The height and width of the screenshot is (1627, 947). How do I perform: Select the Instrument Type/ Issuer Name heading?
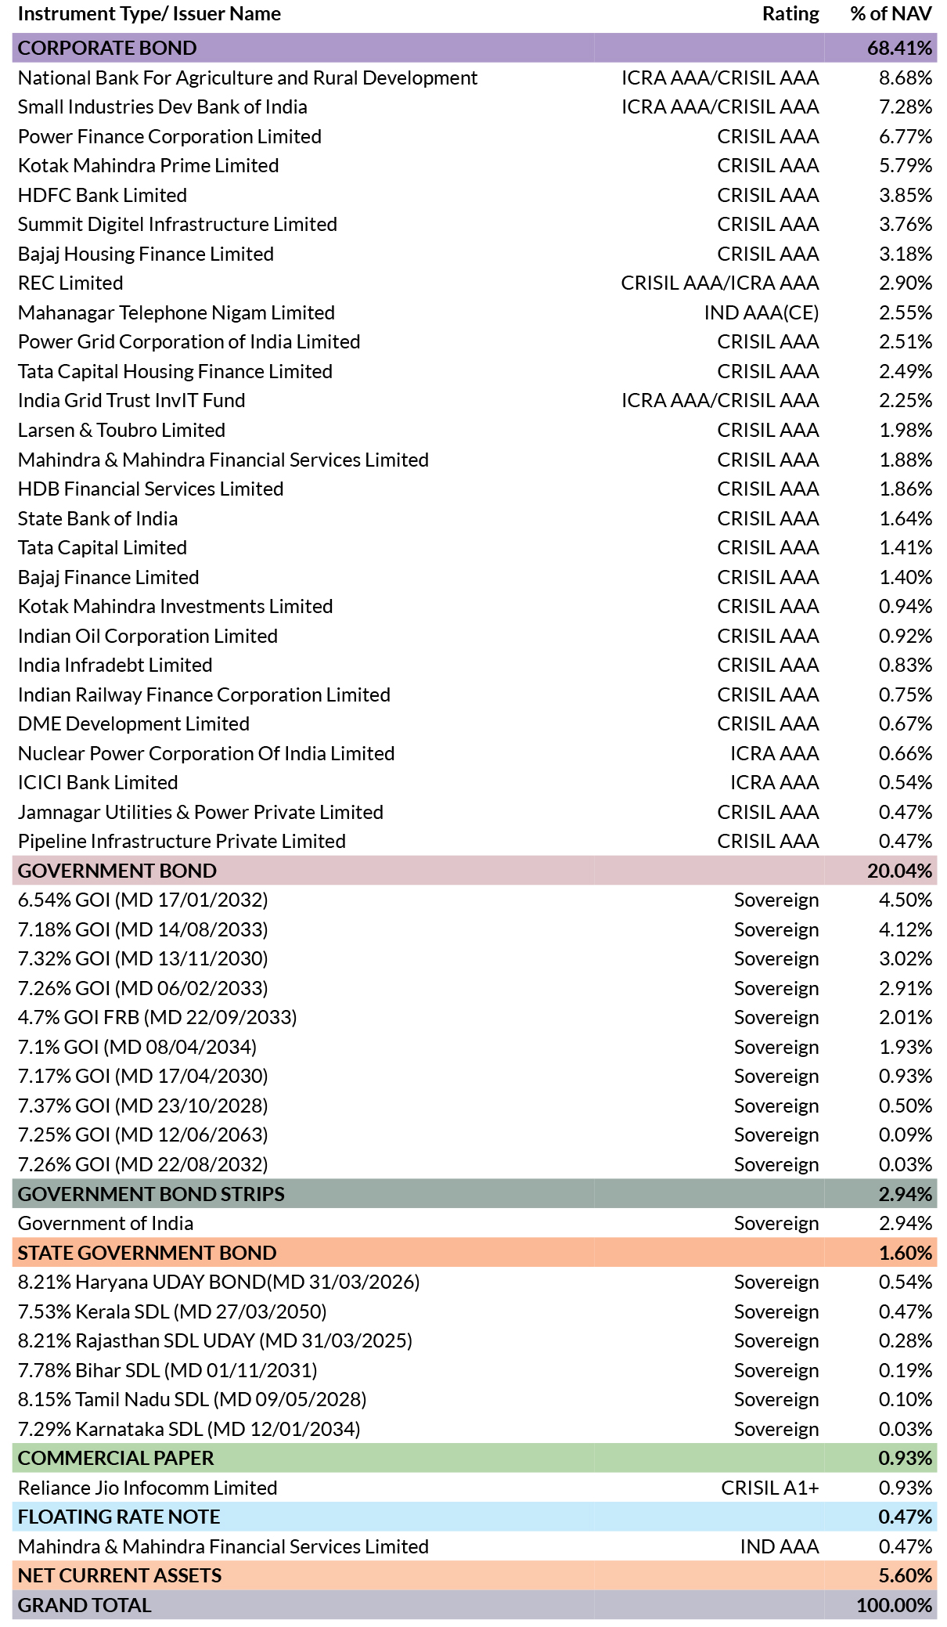(149, 14)
